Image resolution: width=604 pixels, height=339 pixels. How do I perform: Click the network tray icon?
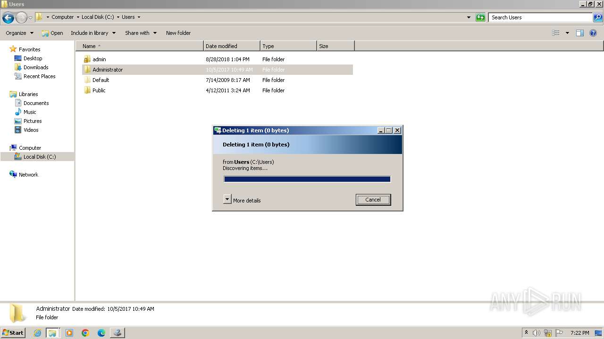coord(548,333)
